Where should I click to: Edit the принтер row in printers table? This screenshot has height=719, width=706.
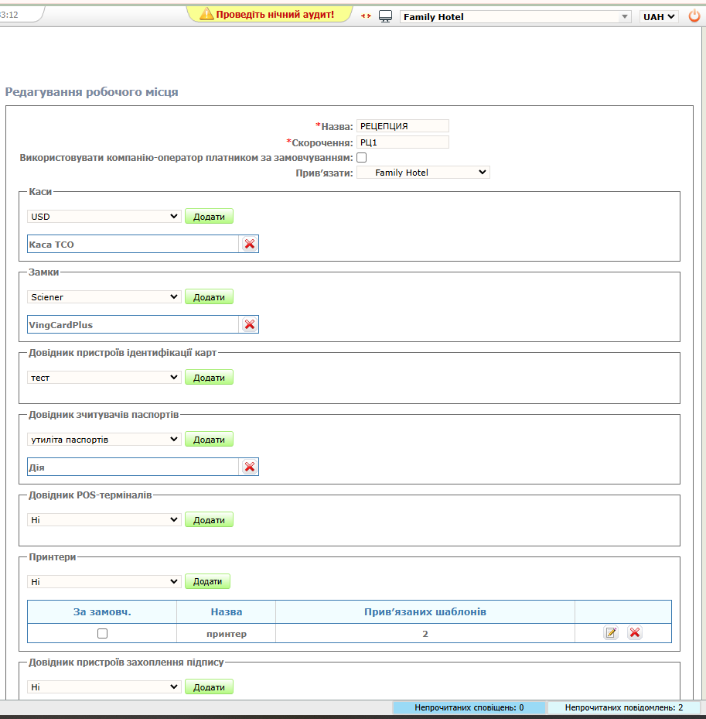(611, 633)
